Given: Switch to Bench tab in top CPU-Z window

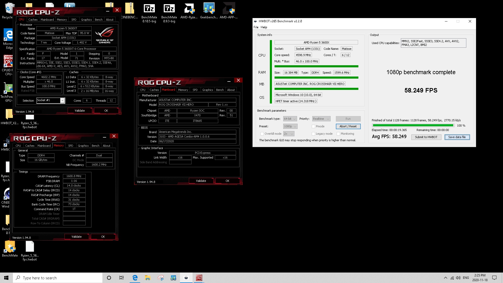Looking at the screenshot, I should click(99, 20).
